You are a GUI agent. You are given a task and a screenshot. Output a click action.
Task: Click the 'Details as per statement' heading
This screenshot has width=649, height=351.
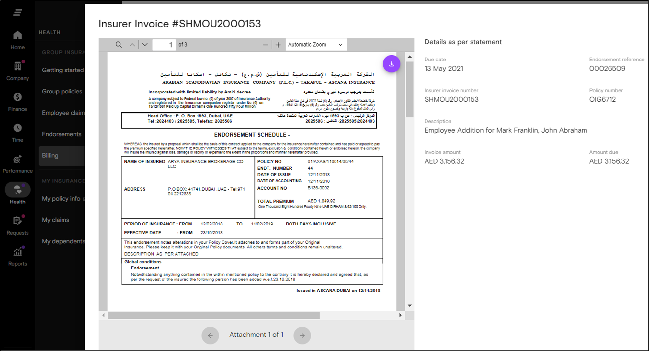click(x=463, y=42)
